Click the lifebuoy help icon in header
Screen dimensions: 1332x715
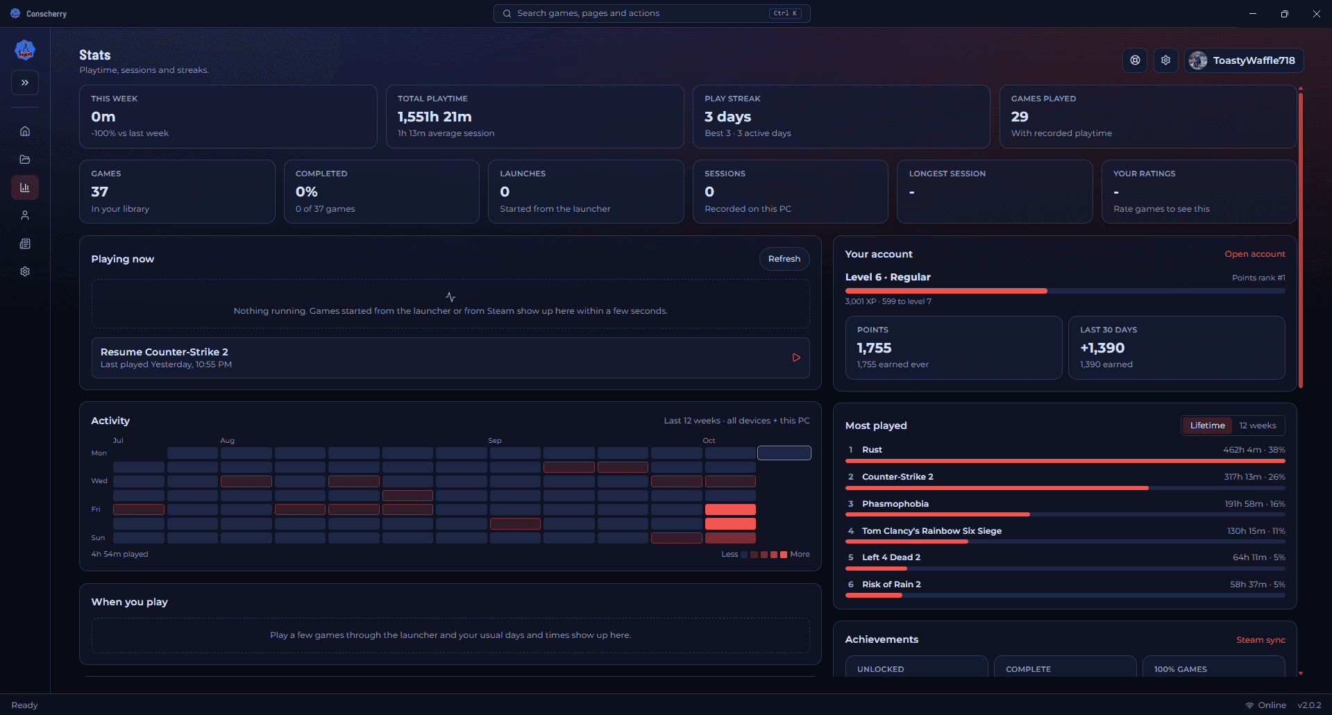tap(1135, 60)
